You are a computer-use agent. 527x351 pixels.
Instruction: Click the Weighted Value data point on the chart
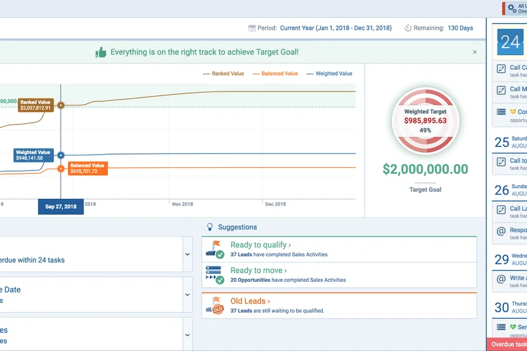click(61, 155)
